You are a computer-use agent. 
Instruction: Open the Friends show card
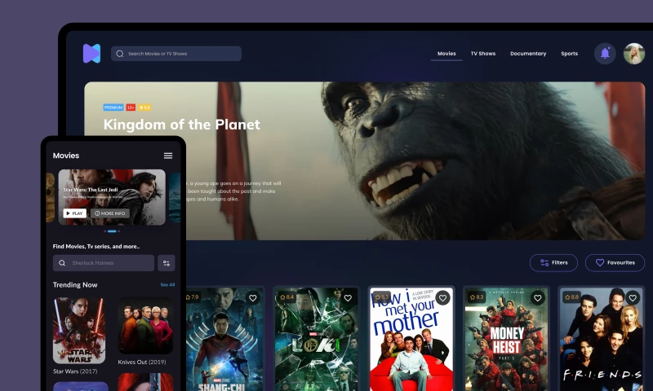(x=602, y=339)
